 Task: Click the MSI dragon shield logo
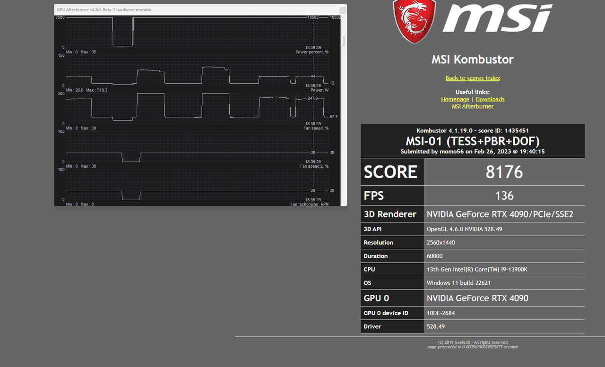click(x=415, y=21)
